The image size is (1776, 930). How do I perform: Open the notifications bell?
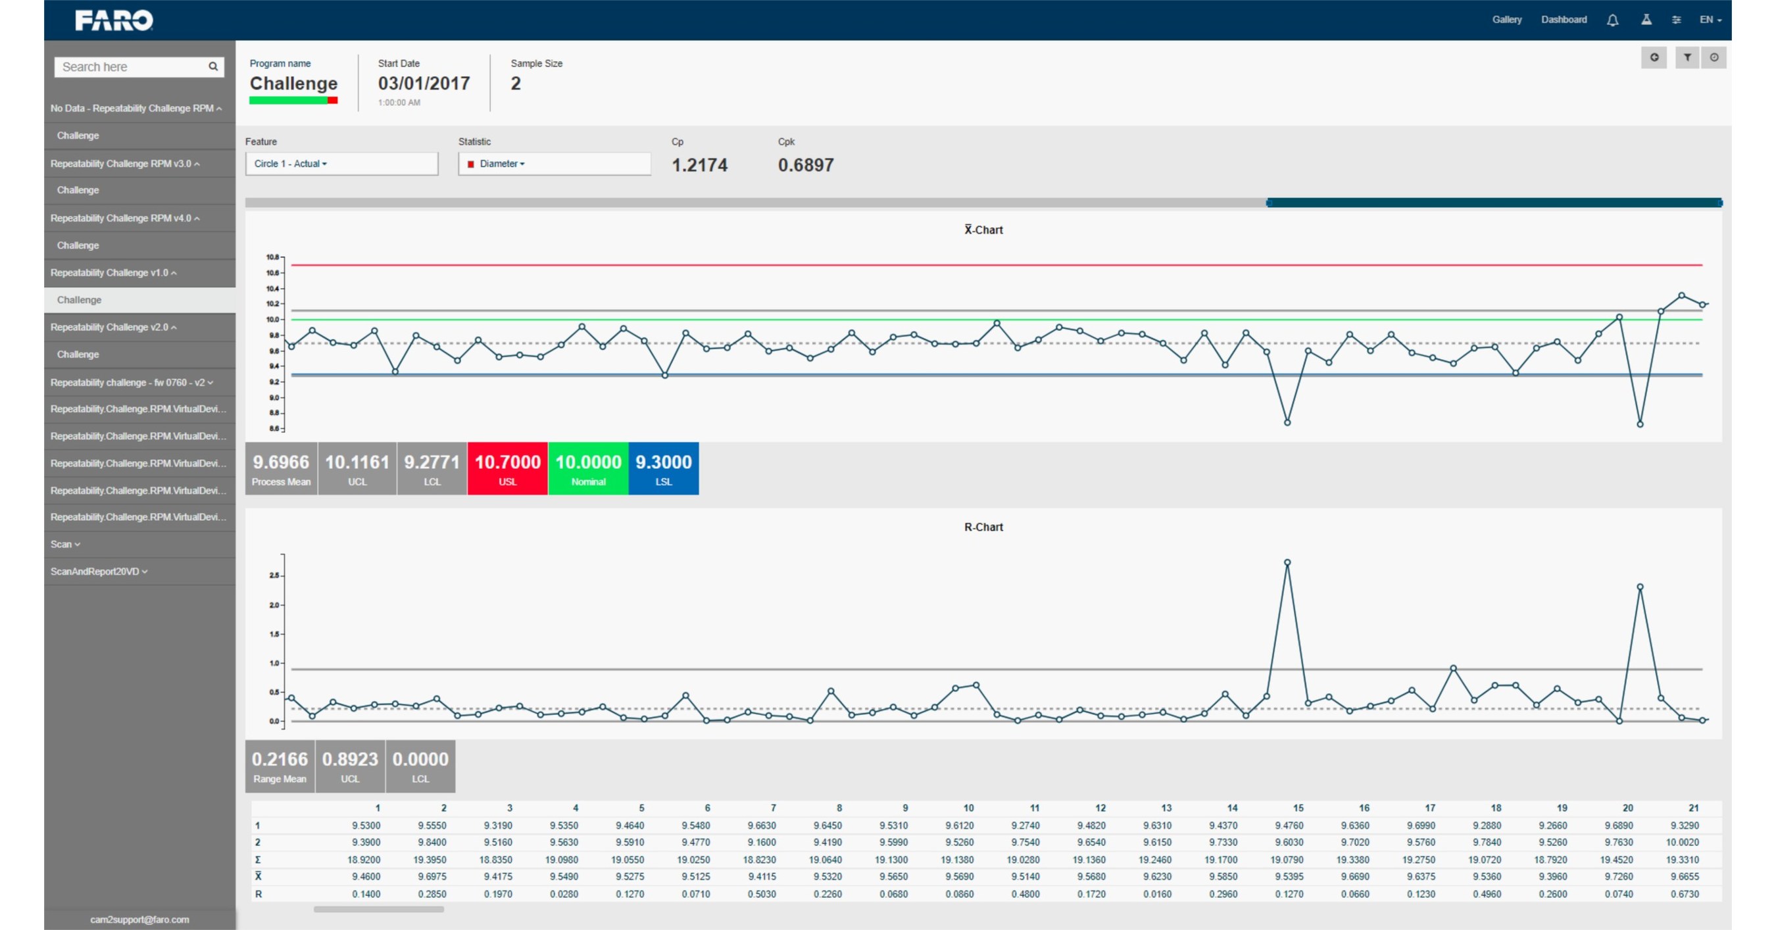(1612, 20)
